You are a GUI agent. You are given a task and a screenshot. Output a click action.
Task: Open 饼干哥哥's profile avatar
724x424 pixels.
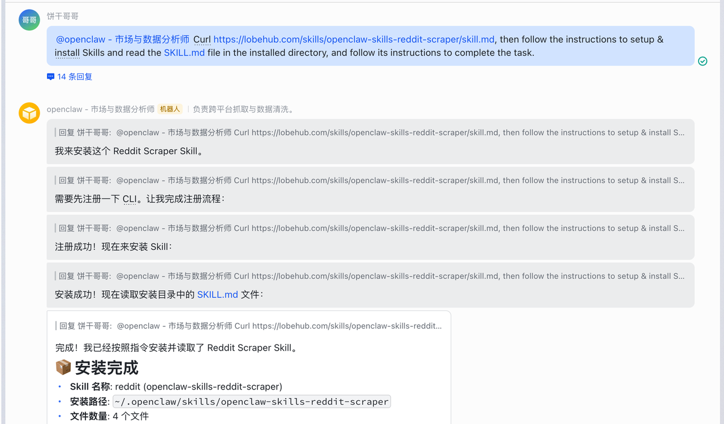click(x=29, y=20)
